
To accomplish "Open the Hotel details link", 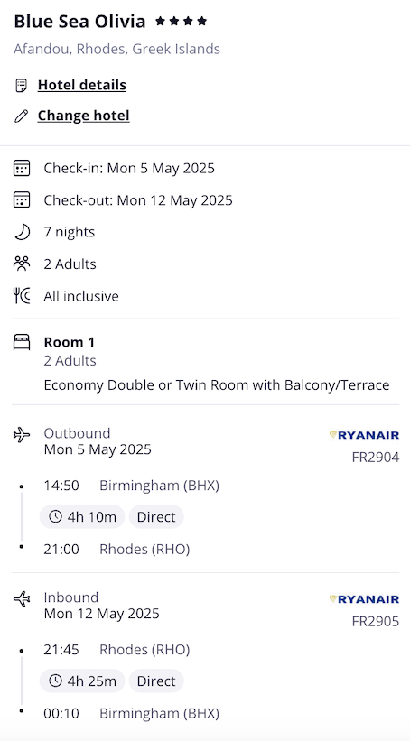I will 82,85.
